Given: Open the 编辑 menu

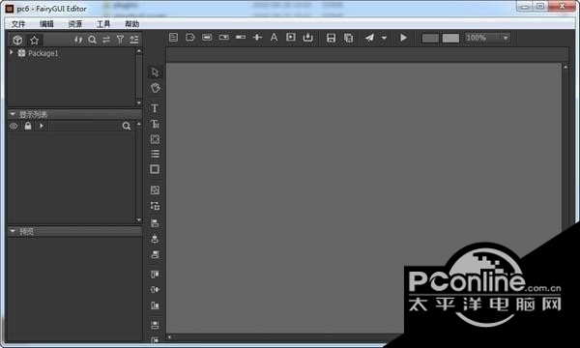Looking at the screenshot, I should pyautogui.click(x=46, y=24).
